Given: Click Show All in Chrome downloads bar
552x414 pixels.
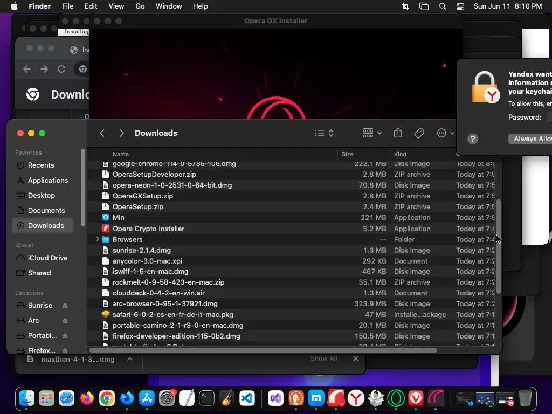Looking at the screenshot, I should click(x=323, y=358).
